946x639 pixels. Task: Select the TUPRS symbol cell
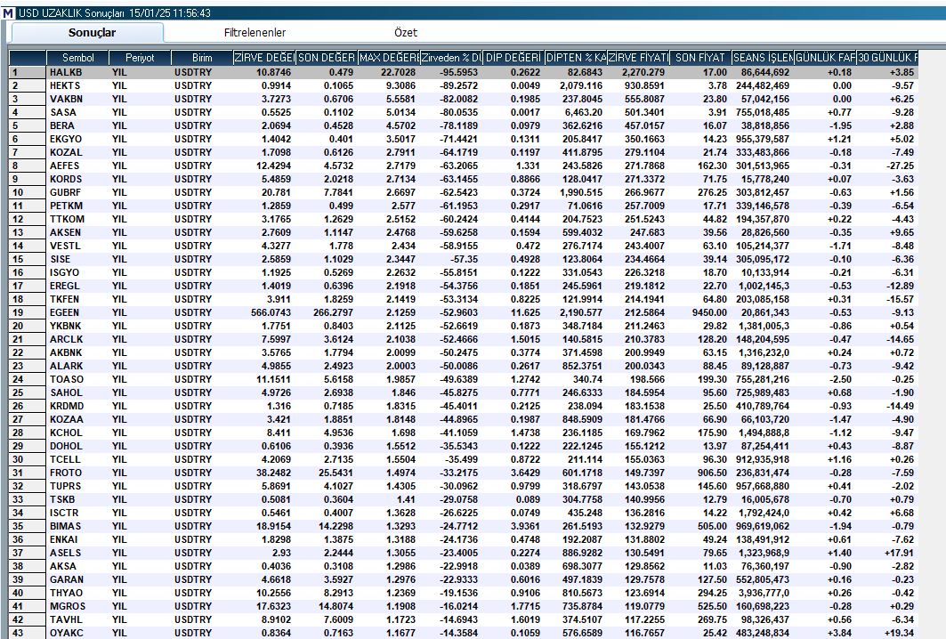click(77, 486)
